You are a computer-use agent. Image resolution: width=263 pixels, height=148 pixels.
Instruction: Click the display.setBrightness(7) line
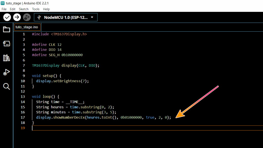pos(62,81)
